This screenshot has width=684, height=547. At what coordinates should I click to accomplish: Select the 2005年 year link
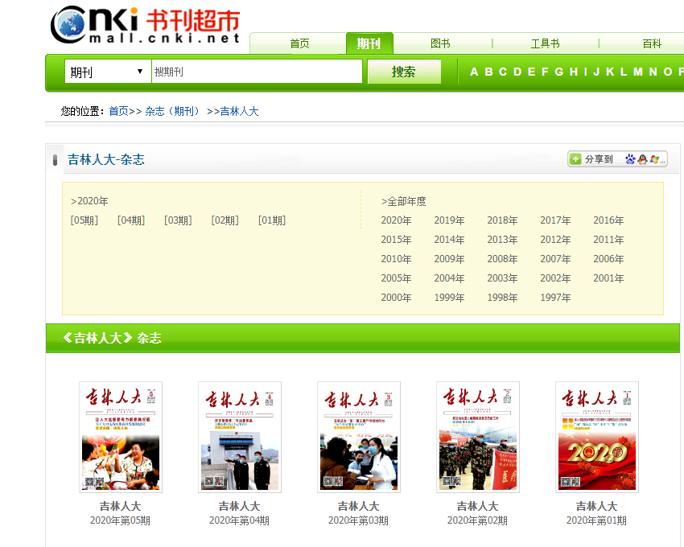click(x=396, y=278)
